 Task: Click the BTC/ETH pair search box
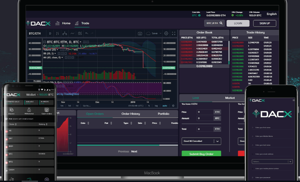tap(214, 23)
